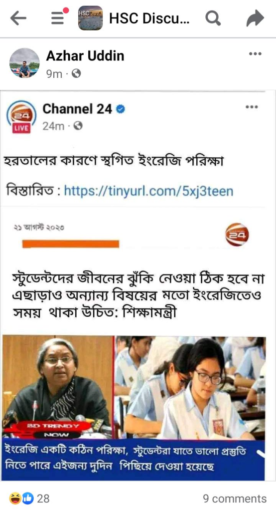Open the education minister news image
Image resolution: width=276 pixels, height=511 pixels.
click(x=134, y=408)
